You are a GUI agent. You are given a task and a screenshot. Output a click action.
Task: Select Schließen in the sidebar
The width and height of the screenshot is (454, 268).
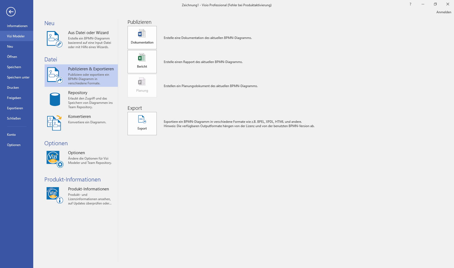pyautogui.click(x=16, y=118)
